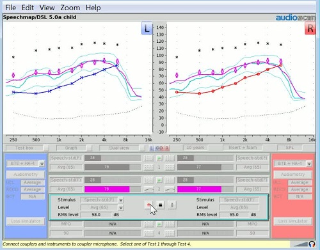Open the Edit menu
The image size is (320, 250).
(28, 8)
